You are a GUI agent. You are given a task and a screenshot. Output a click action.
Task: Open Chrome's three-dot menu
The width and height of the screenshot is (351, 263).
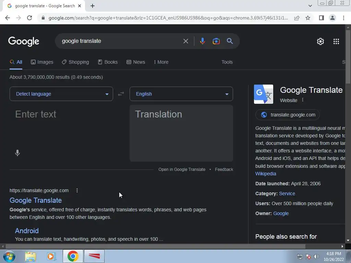point(343,18)
